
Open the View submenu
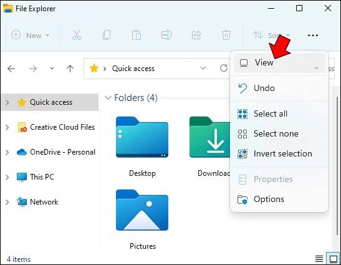(x=279, y=63)
